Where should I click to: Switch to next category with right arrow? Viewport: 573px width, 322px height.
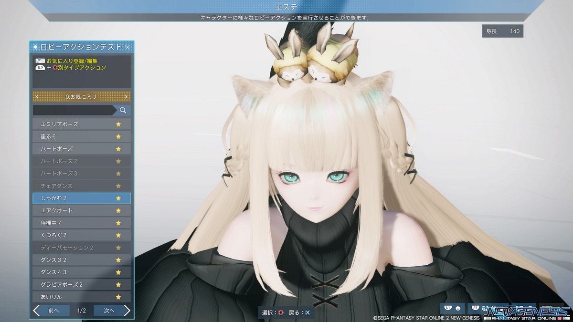(126, 97)
